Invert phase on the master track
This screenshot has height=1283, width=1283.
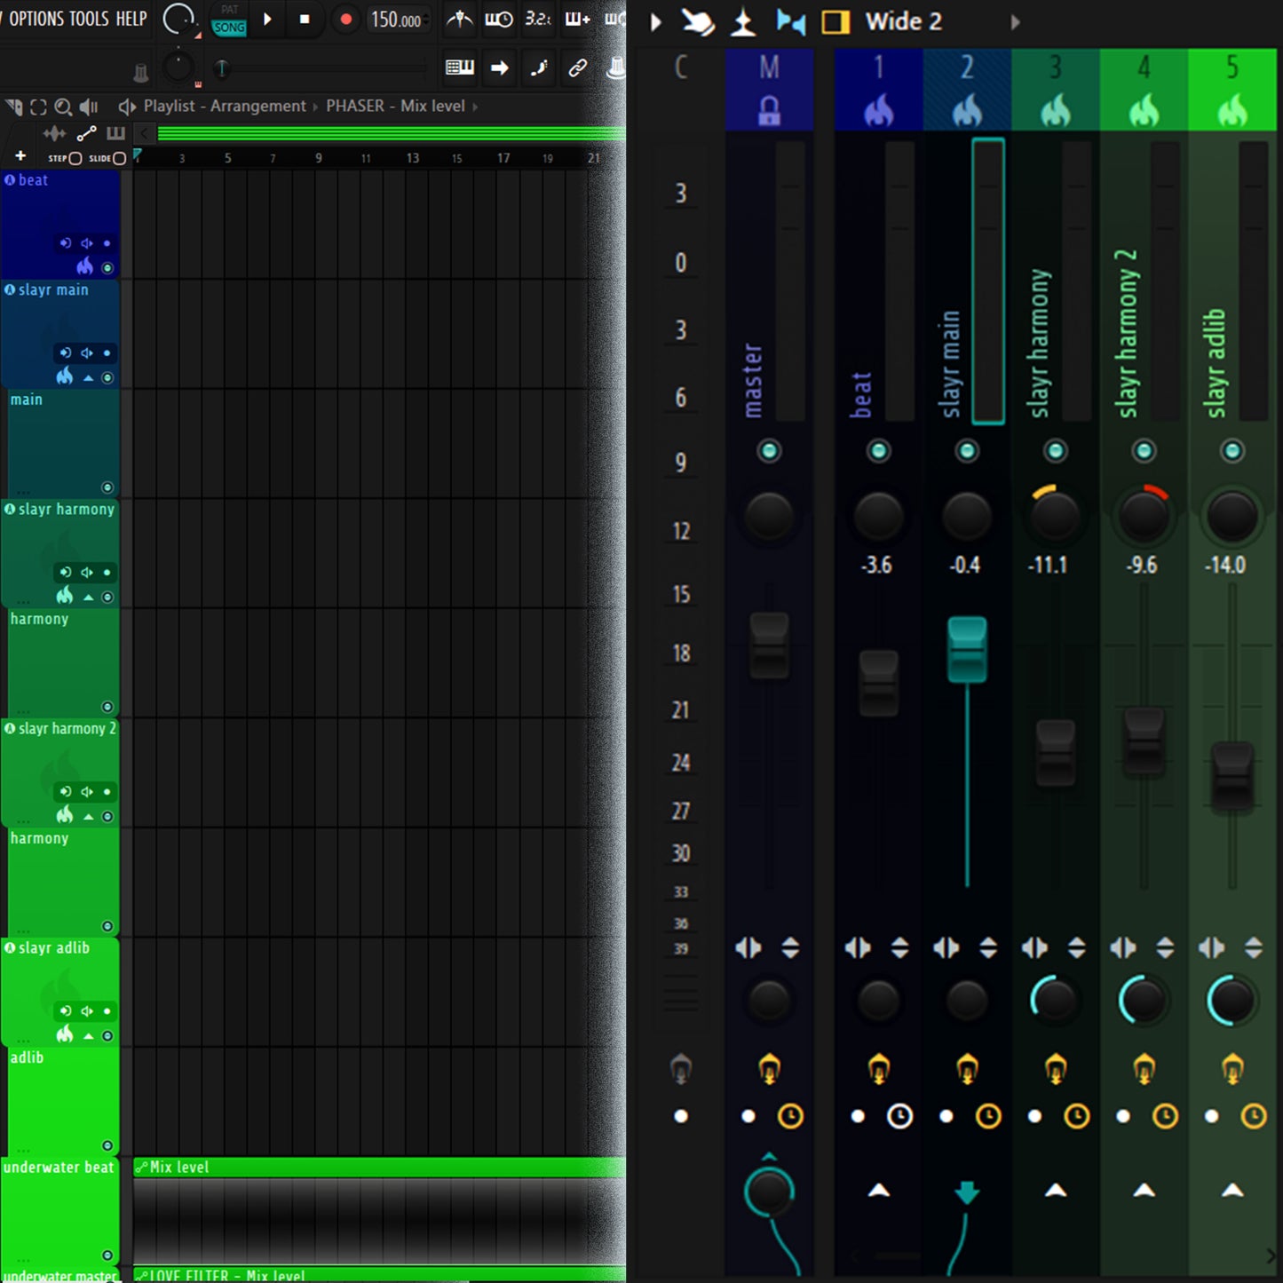(789, 948)
